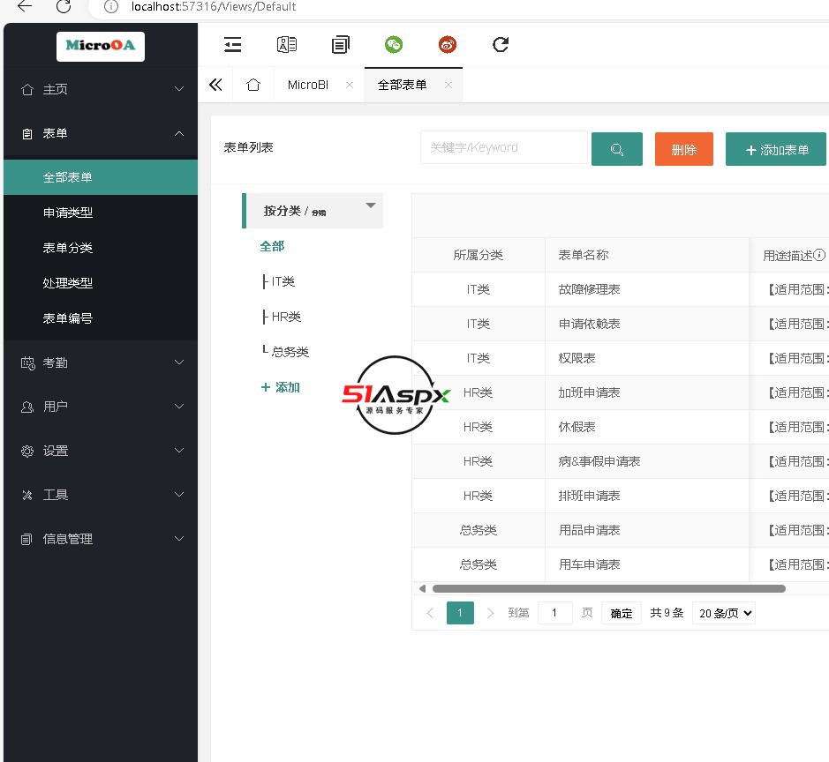Click the WeChat icon in top toolbar

point(393,44)
